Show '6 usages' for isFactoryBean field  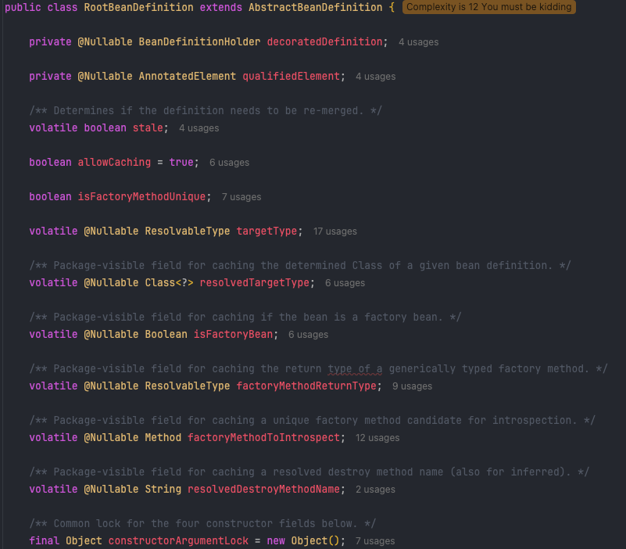point(308,335)
